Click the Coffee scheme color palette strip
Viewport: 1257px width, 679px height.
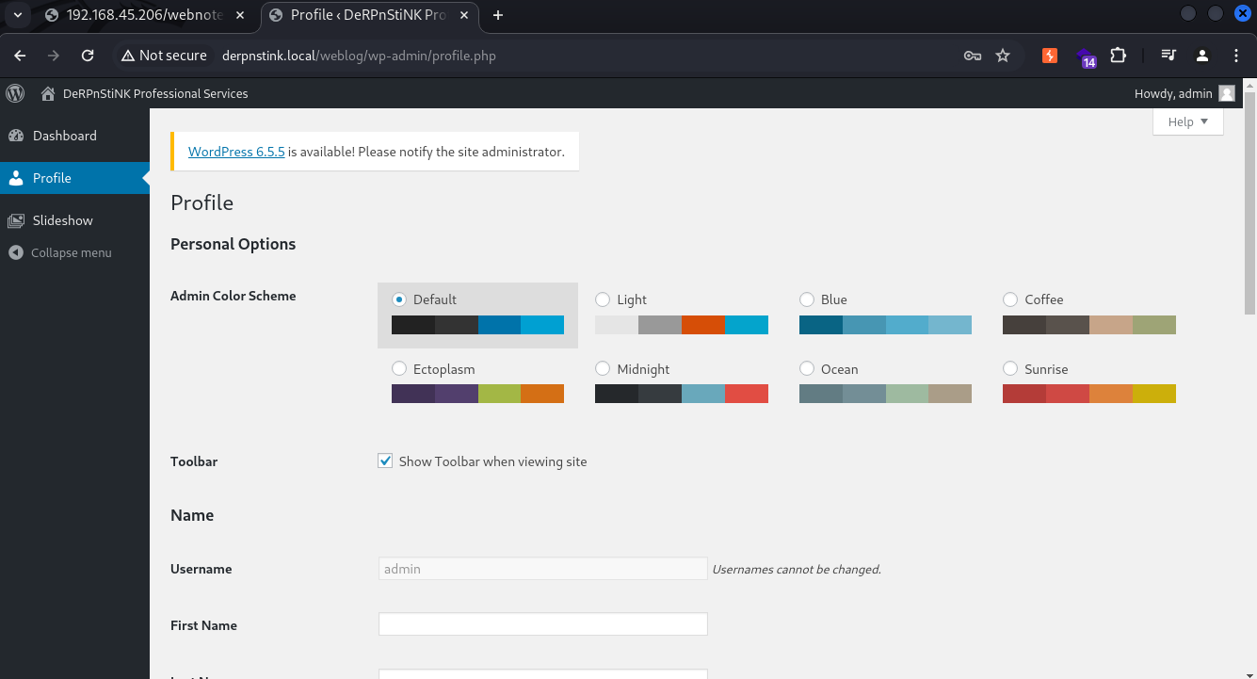click(x=1089, y=325)
